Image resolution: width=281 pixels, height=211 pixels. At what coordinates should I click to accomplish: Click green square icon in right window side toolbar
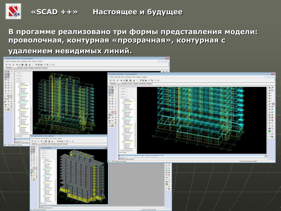pyautogui.click(x=269, y=131)
